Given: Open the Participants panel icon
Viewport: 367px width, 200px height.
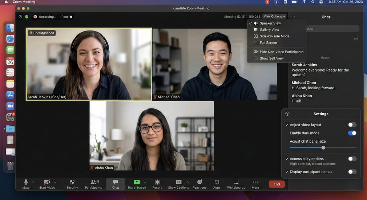Looking at the screenshot, I should (x=93, y=182).
